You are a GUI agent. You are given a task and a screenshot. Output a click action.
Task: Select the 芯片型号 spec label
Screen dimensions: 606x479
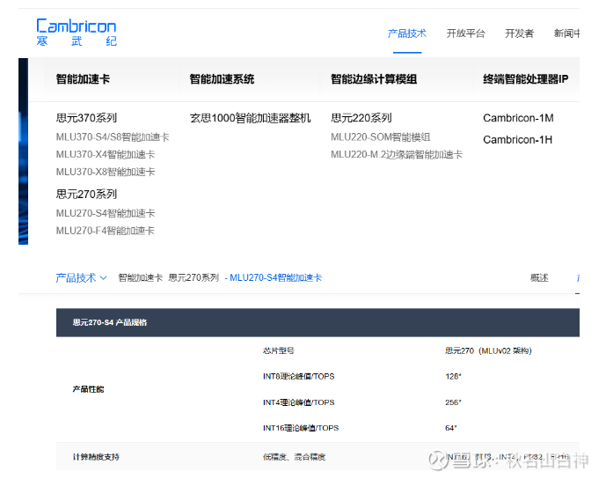(278, 350)
